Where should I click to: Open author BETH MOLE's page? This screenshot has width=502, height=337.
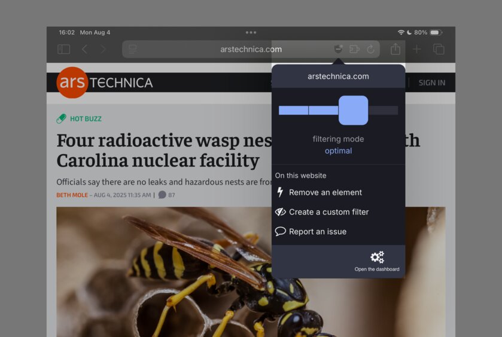pyautogui.click(x=72, y=195)
